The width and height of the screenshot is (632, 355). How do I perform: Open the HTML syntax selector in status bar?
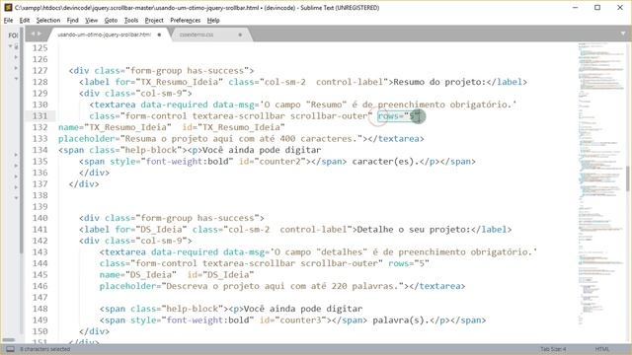(602, 349)
